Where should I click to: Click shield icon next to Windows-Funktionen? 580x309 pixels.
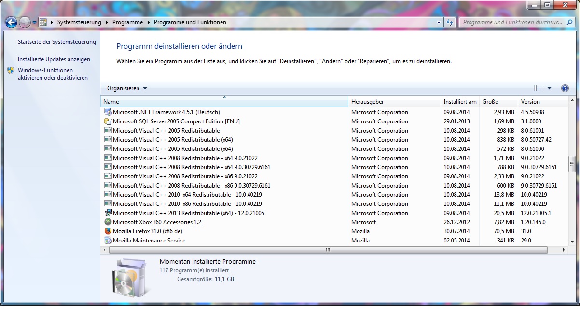pos(11,70)
